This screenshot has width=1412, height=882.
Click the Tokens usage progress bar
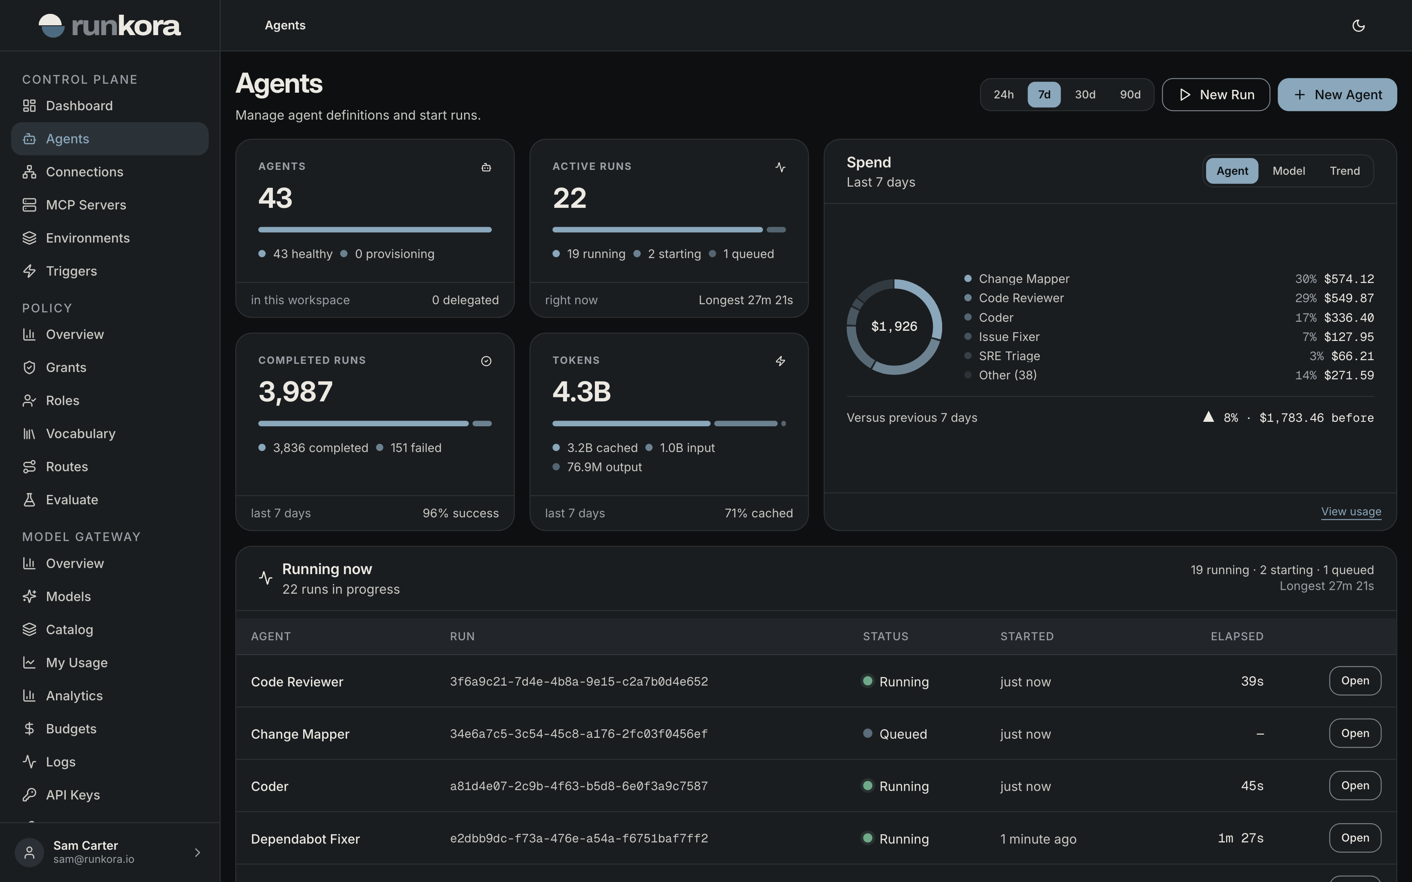point(669,423)
